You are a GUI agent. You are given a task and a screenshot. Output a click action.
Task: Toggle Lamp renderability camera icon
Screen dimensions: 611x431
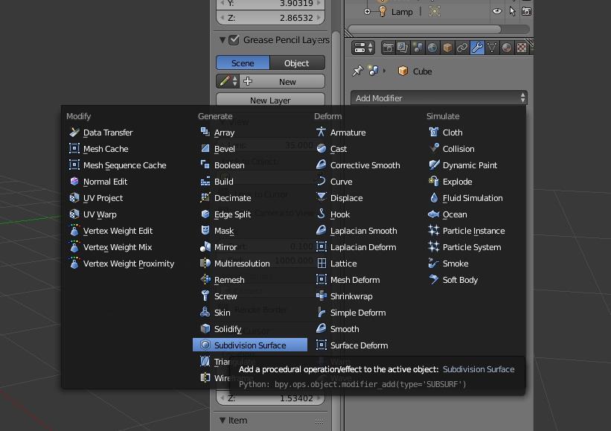pyautogui.click(x=526, y=11)
